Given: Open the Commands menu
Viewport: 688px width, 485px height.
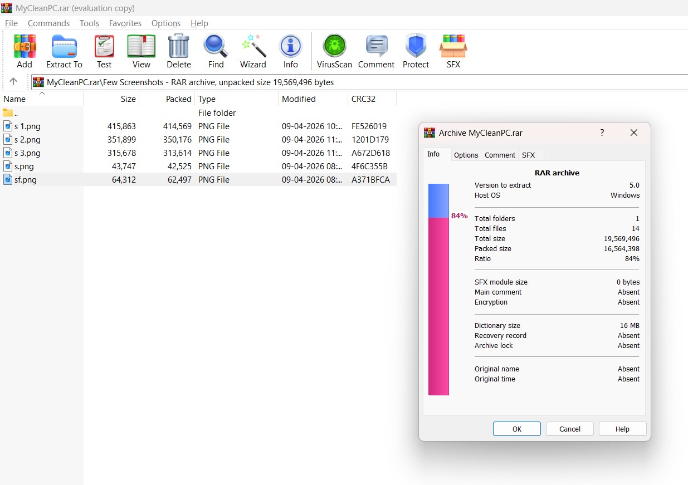Looking at the screenshot, I should pyautogui.click(x=48, y=23).
